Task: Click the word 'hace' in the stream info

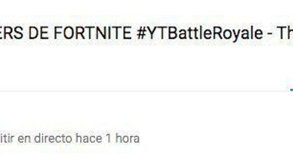Action: (x=89, y=138)
